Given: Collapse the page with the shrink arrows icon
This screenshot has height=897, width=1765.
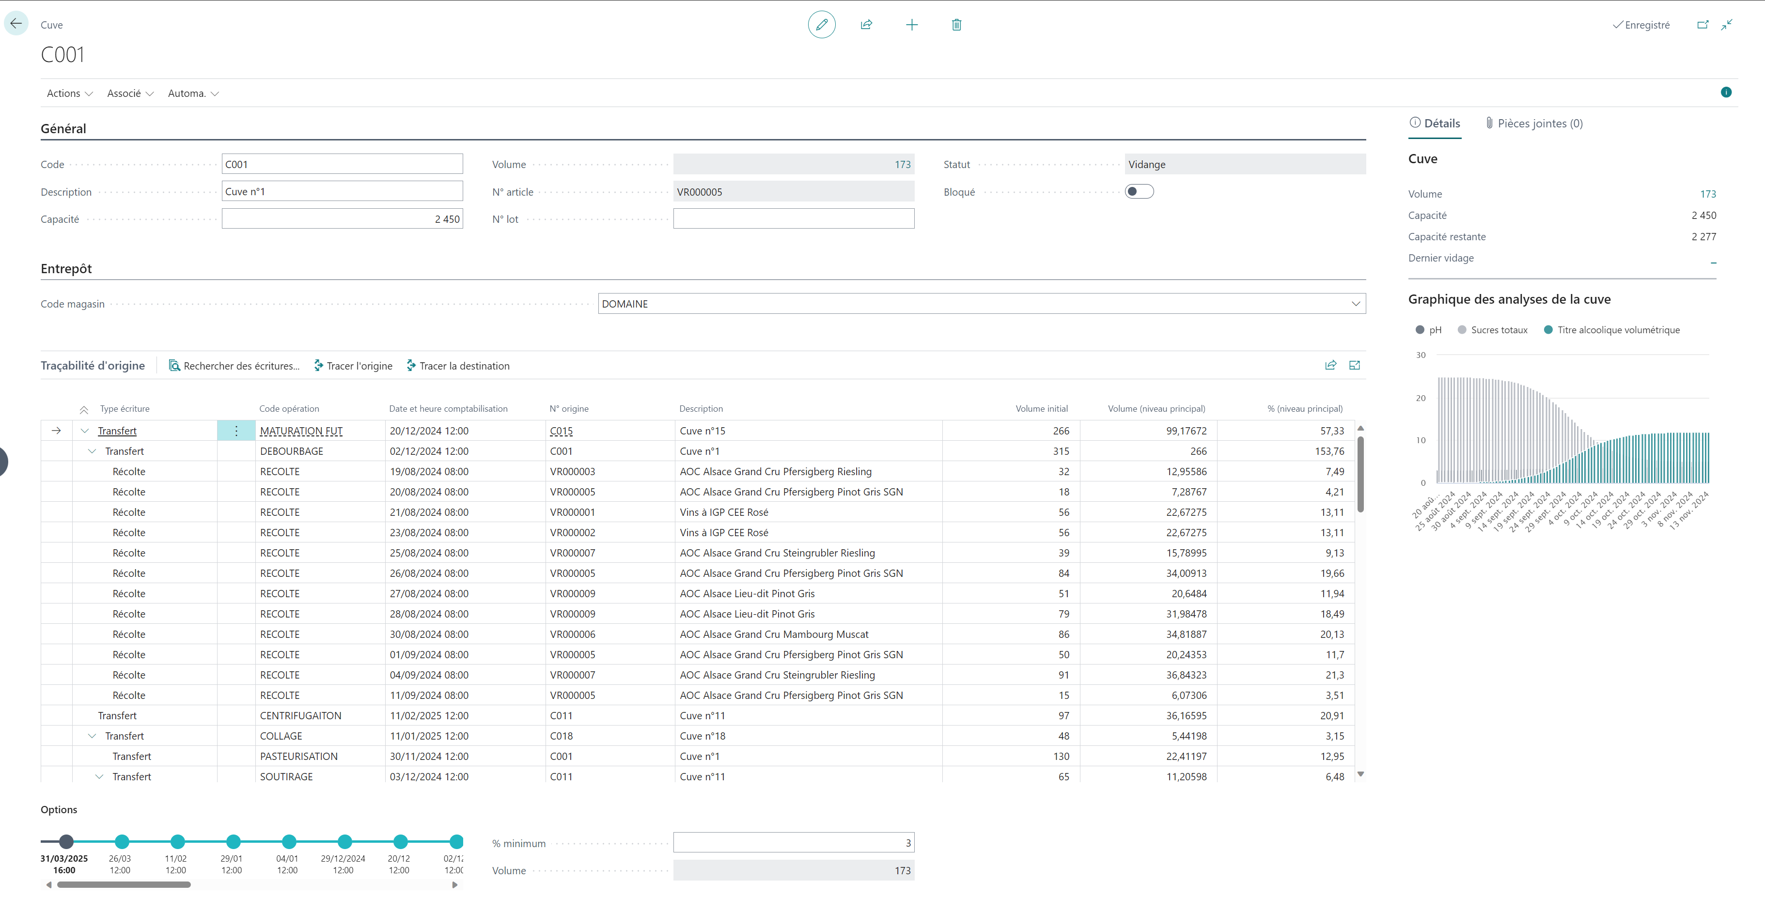Looking at the screenshot, I should (1727, 25).
